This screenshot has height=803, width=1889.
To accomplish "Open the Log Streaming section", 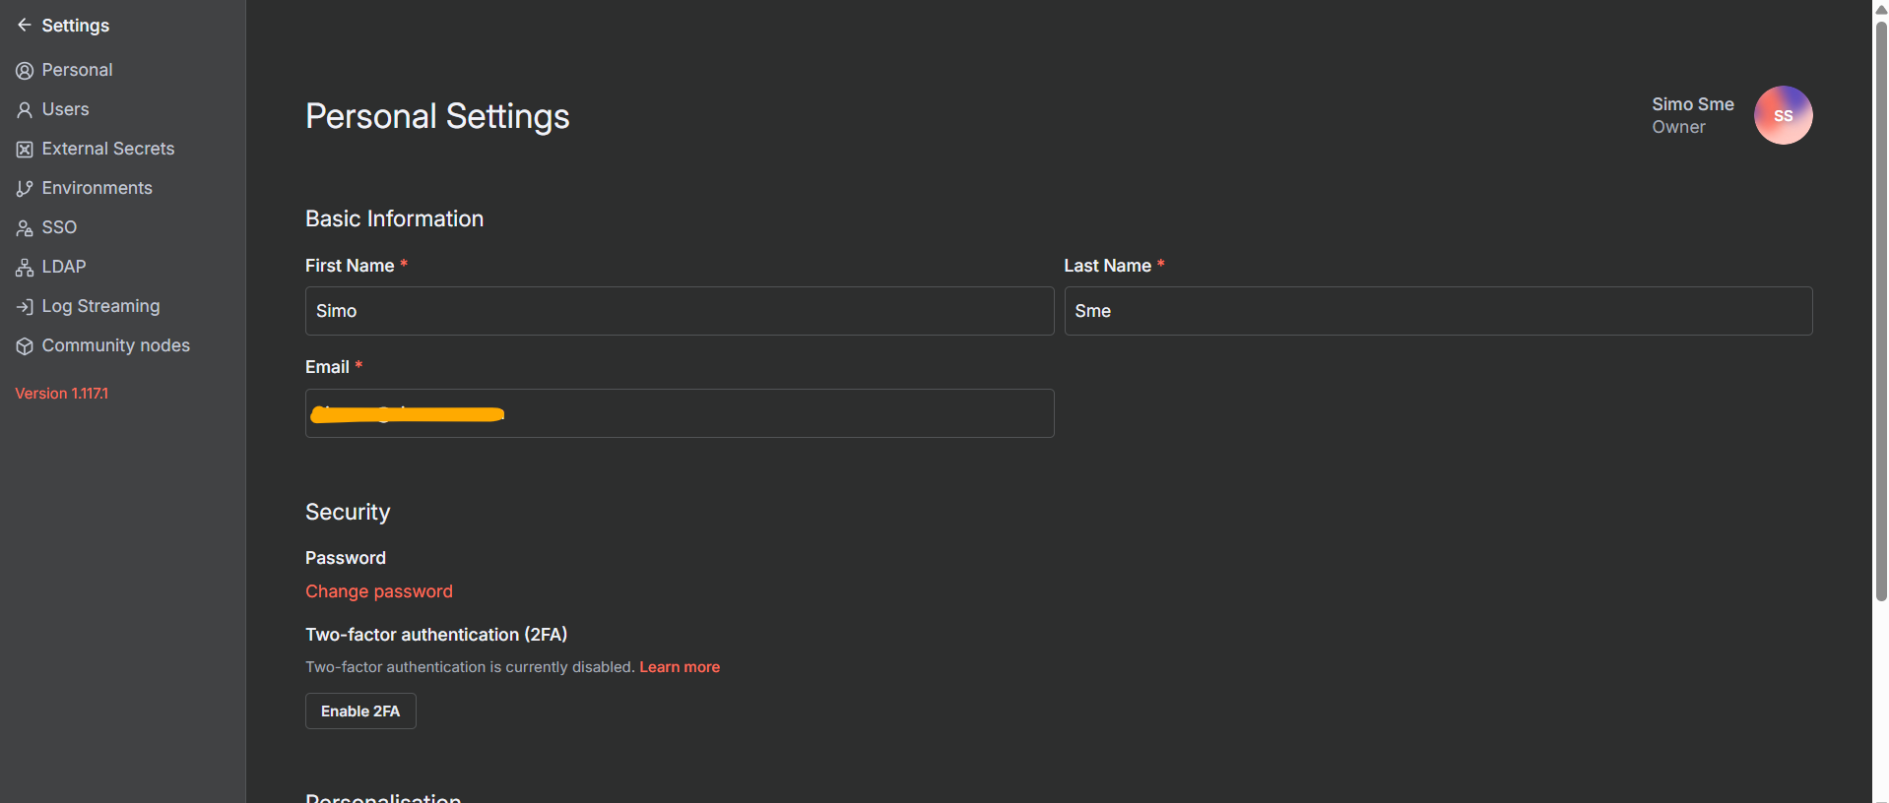I will pos(100,306).
